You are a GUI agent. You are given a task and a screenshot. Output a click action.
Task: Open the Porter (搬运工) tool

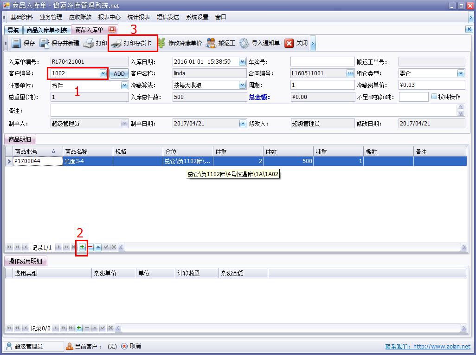(211, 43)
